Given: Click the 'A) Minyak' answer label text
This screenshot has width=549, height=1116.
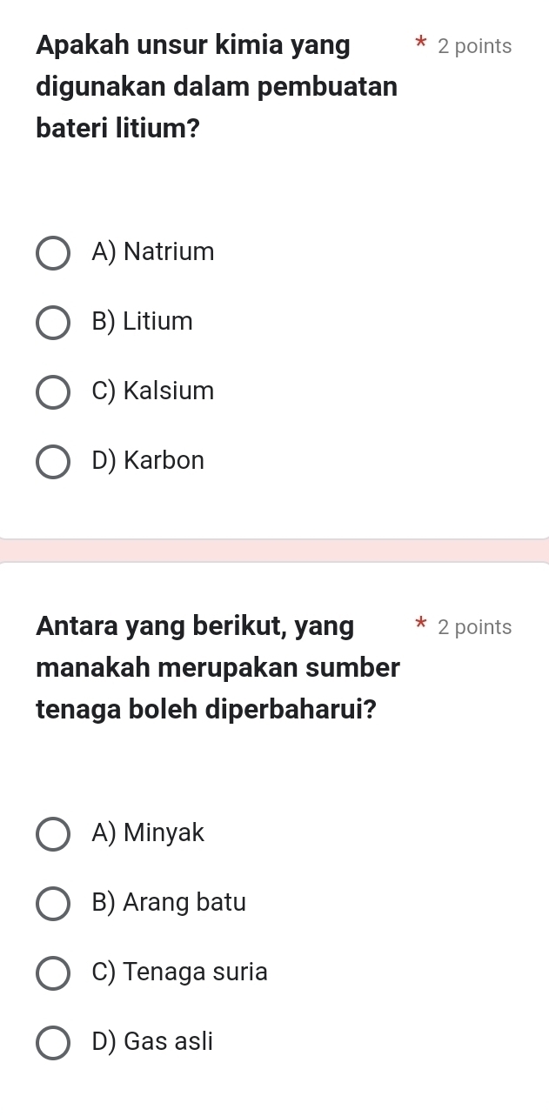Looking at the screenshot, I should 148,833.
